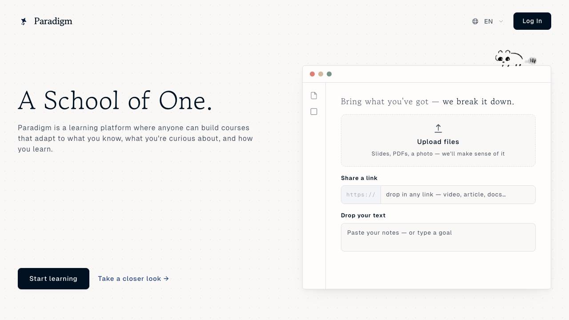Image resolution: width=569 pixels, height=320 pixels.
Task: Click the Paradigm star logo icon
Action: (x=24, y=21)
